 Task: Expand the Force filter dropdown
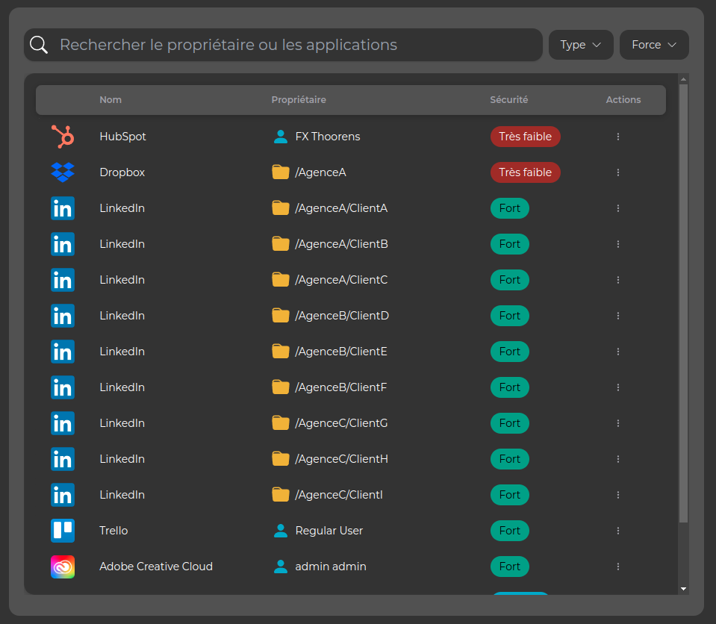click(654, 45)
